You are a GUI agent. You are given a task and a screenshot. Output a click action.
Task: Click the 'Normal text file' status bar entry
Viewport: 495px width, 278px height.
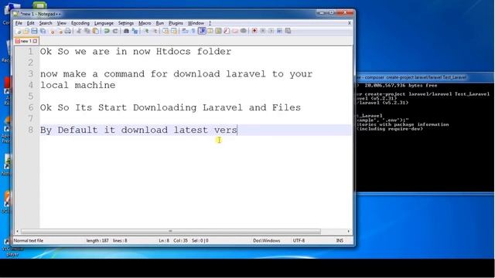coord(29,240)
